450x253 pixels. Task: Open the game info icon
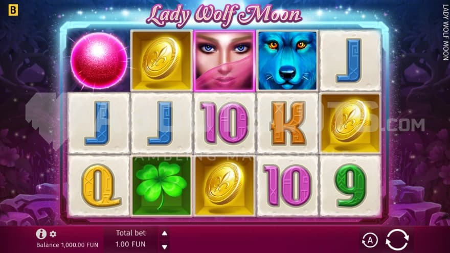point(41,234)
